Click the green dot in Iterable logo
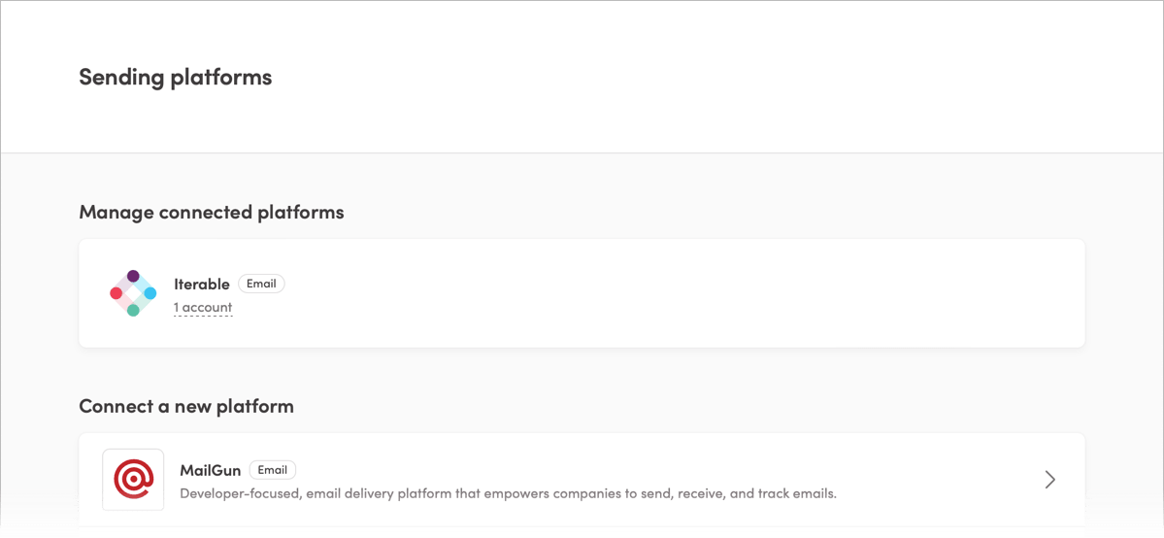Screen dimensions: 1164x538 point(133,310)
